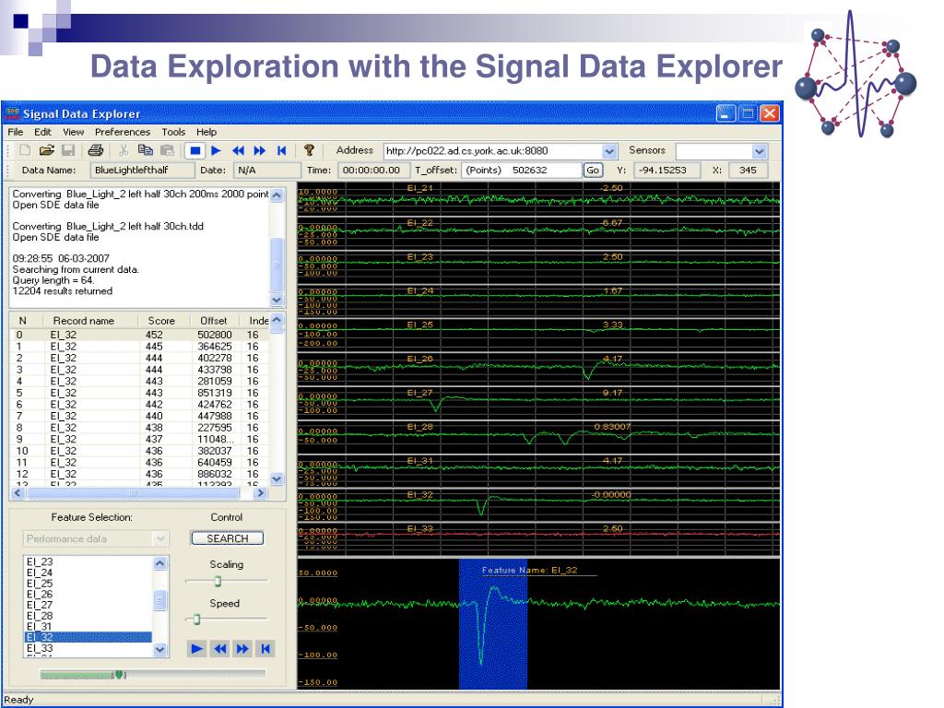Click the Address URL field
Screen dimensions: 944x708
(493, 151)
